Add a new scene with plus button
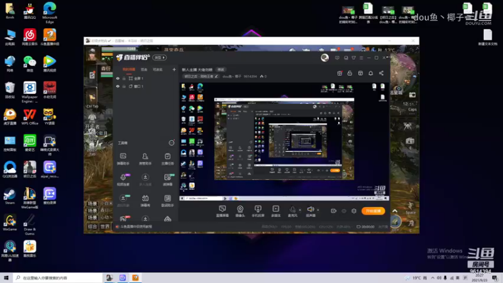Viewport: 503px width, 283px height. [174, 69]
